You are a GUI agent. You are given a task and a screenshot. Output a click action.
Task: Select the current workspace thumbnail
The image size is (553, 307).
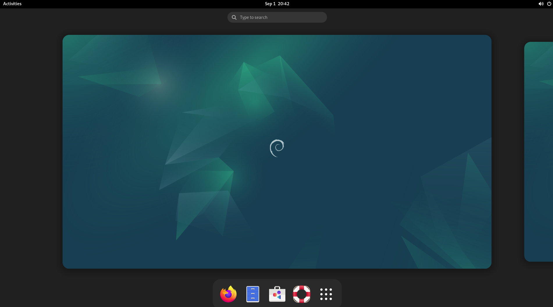[277, 152]
